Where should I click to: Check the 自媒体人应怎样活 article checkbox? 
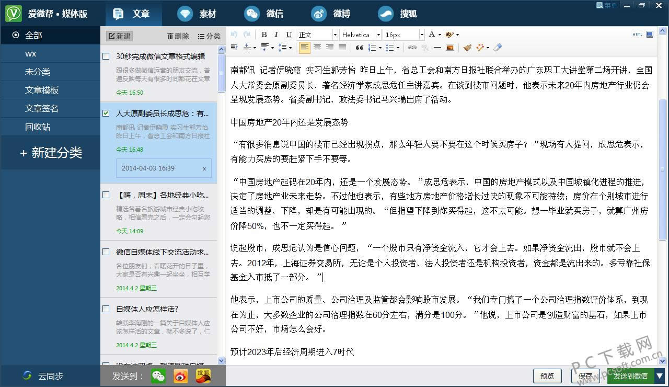click(x=106, y=309)
